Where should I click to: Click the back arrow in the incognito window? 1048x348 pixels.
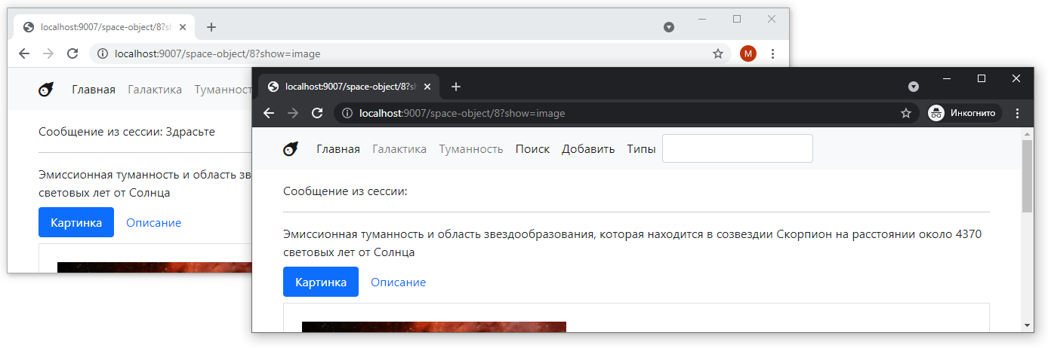pos(268,113)
